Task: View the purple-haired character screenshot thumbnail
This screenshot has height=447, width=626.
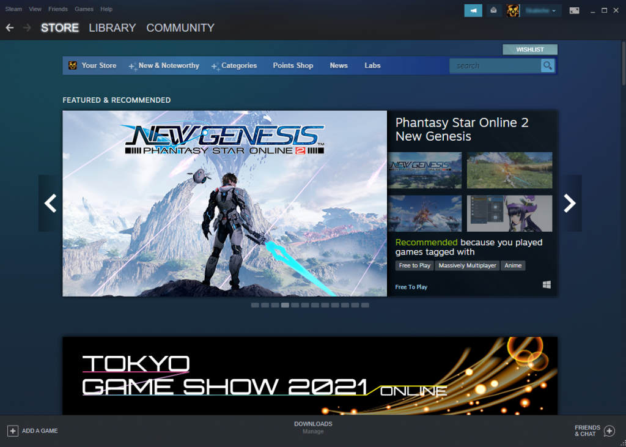Action: [509, 213]
